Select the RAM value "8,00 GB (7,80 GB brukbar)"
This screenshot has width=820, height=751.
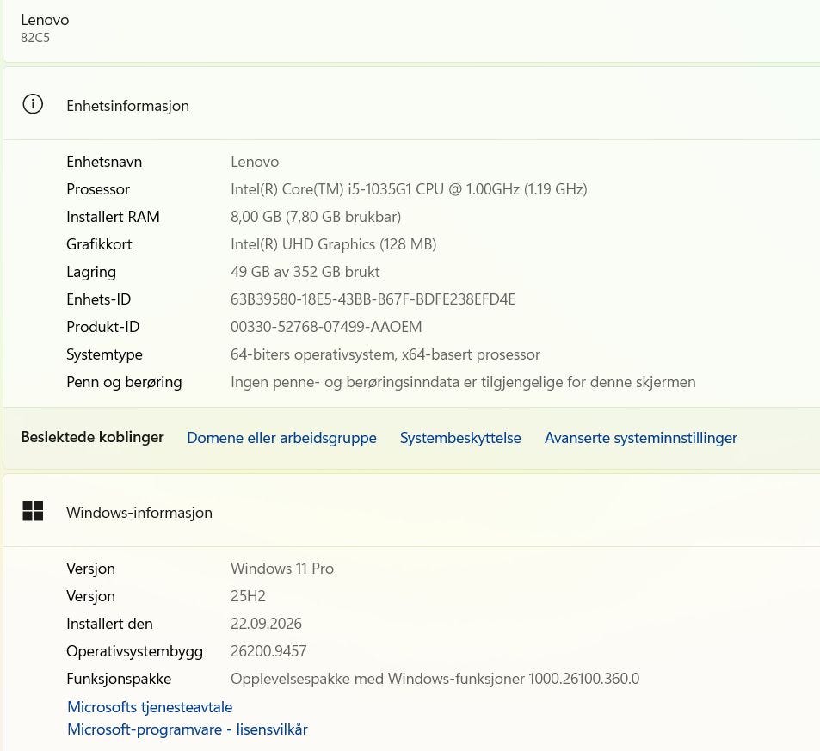(316, 217)
